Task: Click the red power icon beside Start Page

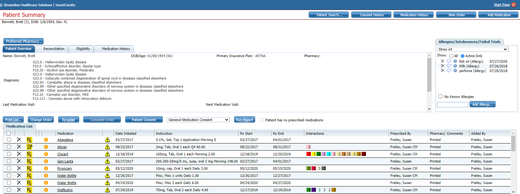Action: click(x=514, y=5)
